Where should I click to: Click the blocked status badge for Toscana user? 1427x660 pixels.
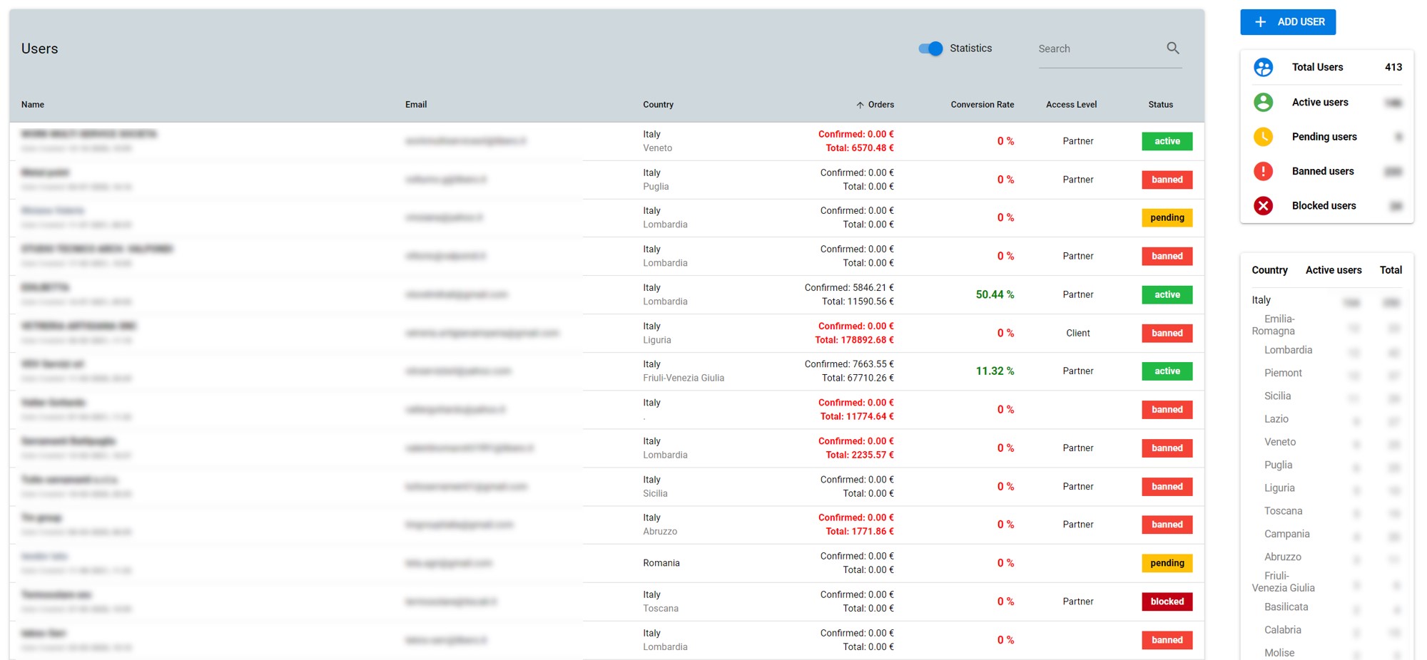coord(1167,602)
